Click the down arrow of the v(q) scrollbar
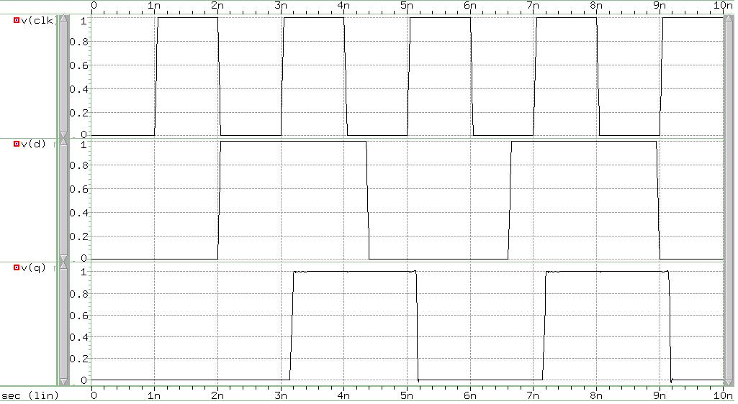 [64, 382]
